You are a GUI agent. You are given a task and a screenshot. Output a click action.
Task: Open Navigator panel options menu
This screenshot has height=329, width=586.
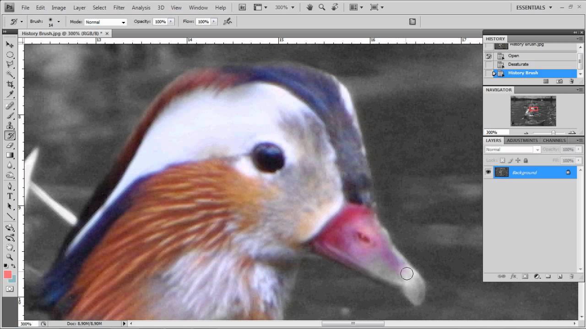[x=581, y=90]
